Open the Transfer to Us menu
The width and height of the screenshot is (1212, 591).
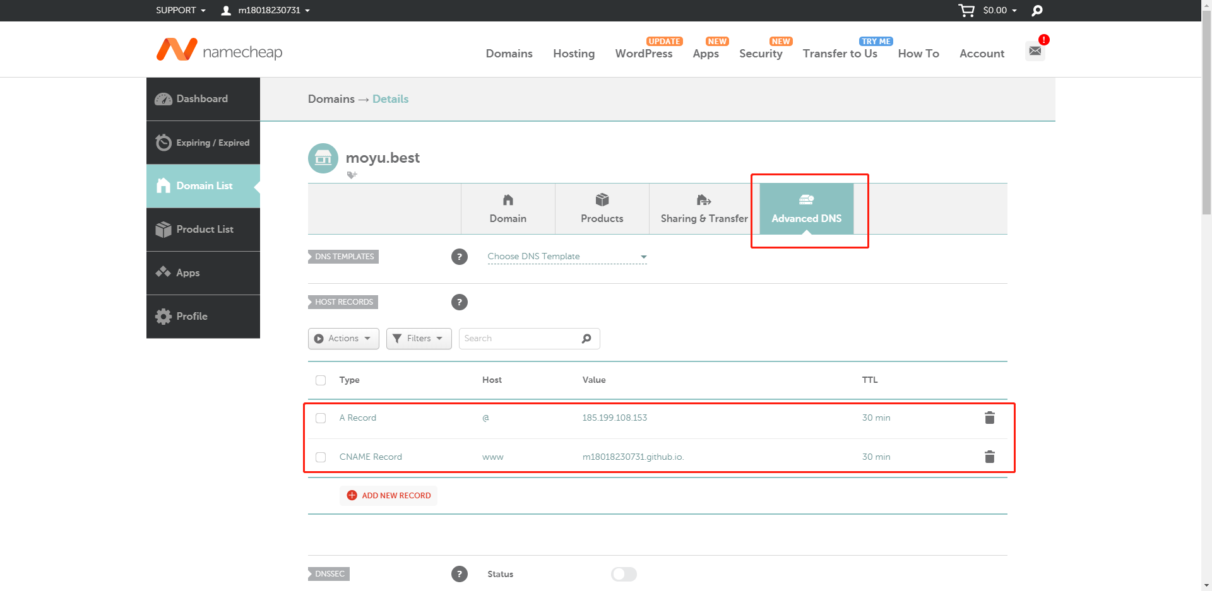point(840,54)
